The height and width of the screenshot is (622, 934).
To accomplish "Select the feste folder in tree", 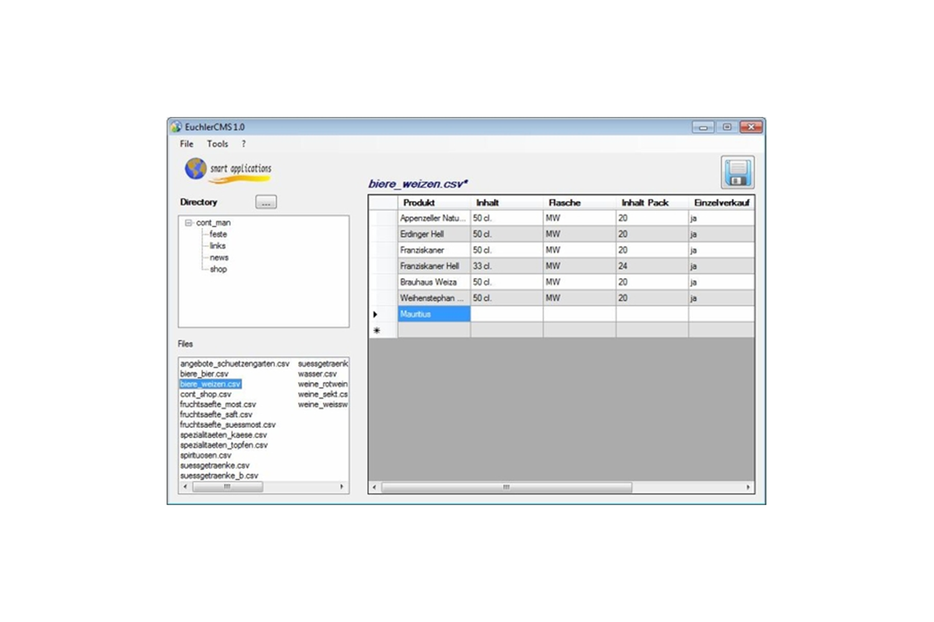I will [218, 234].
